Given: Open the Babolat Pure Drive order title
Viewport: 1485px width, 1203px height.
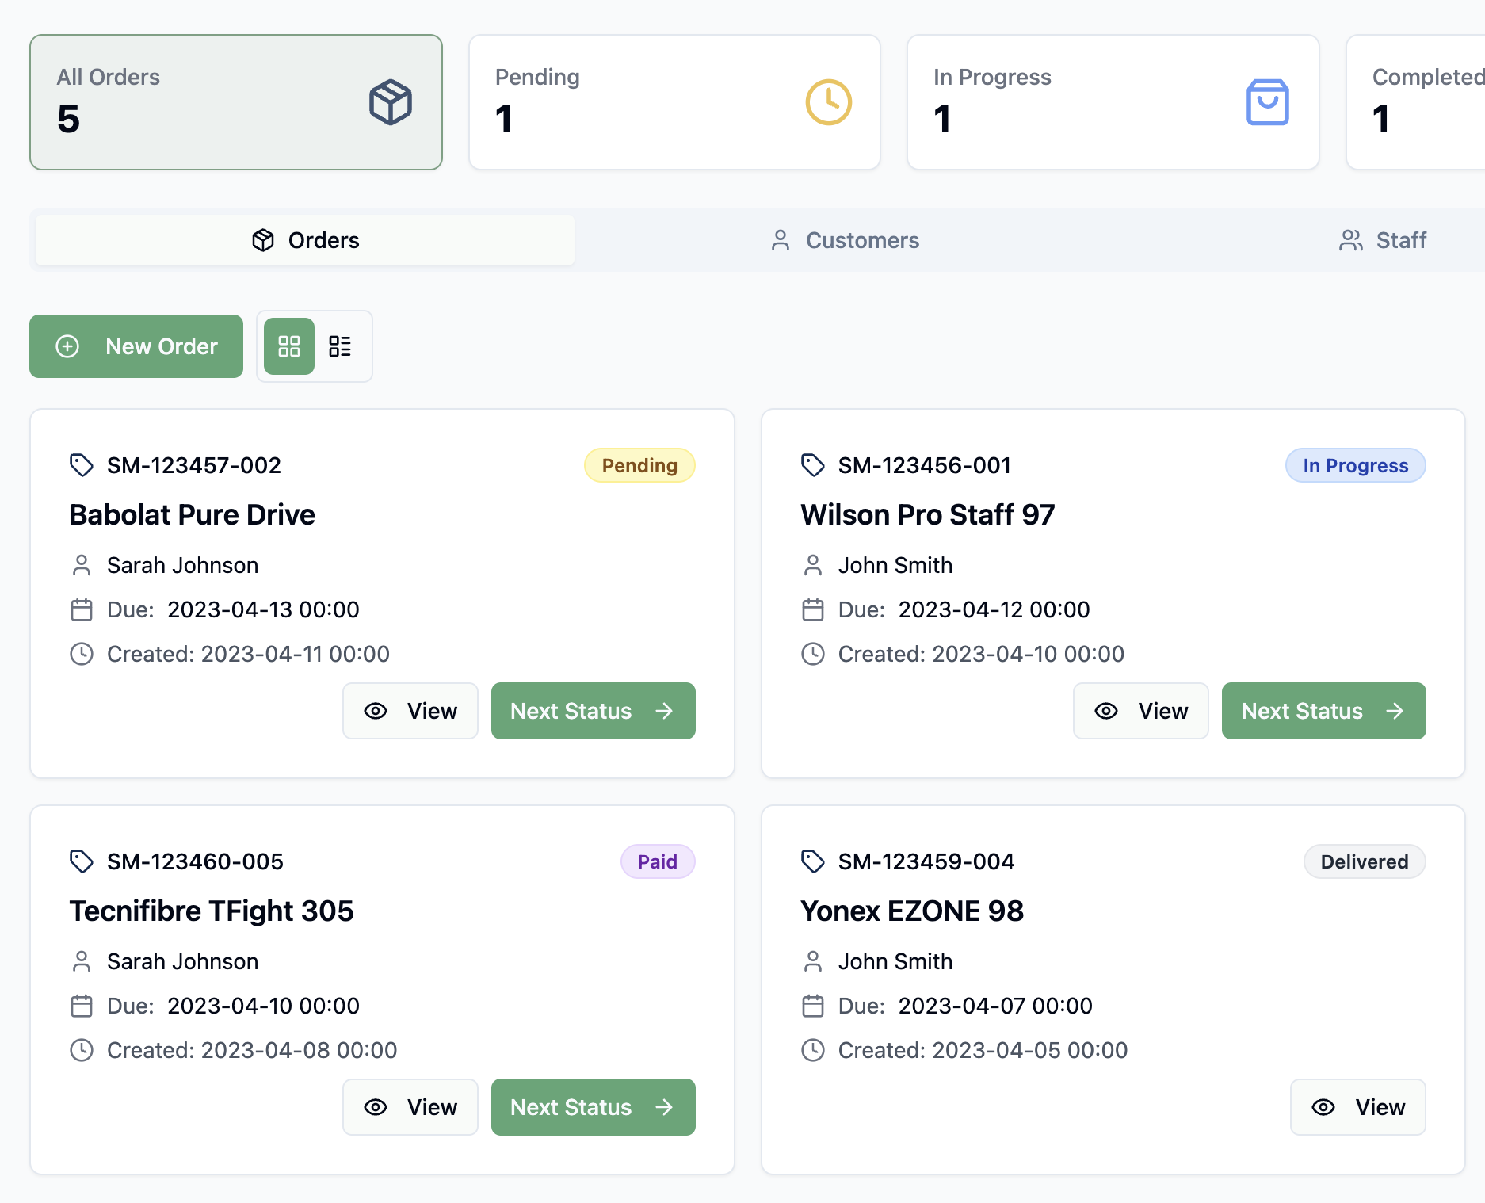Looking at the screenshot, I should (193, 514).
